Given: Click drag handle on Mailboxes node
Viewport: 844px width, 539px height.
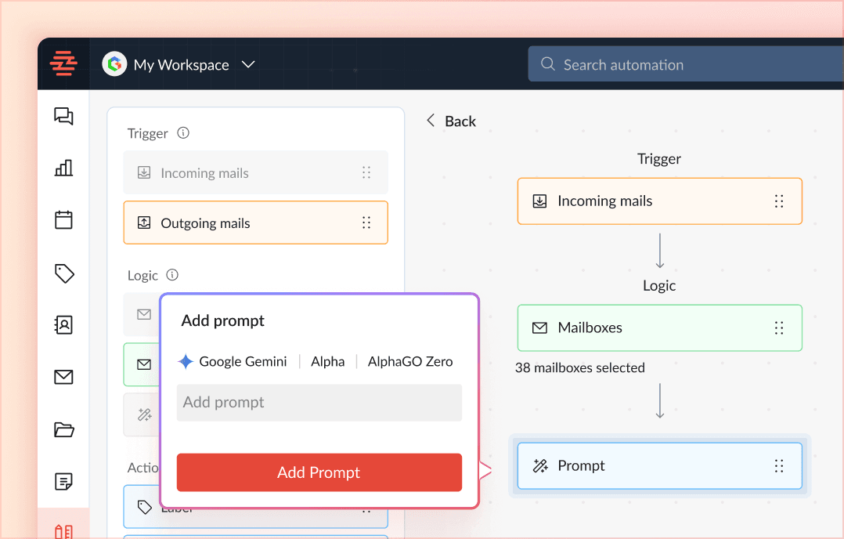Looking at the screenshot, I should tap(779, 328).
